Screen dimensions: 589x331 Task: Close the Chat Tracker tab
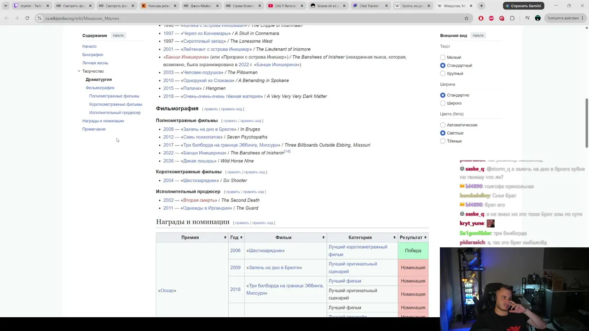pyautogui.click(x=386, y=6)
